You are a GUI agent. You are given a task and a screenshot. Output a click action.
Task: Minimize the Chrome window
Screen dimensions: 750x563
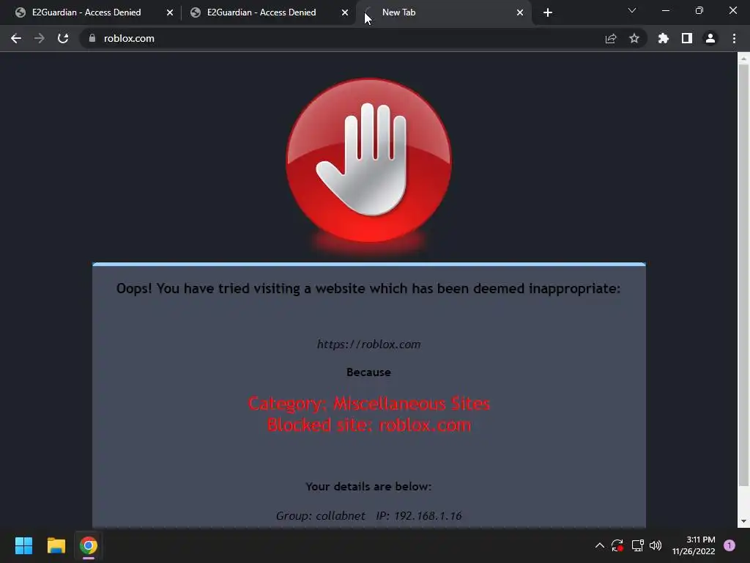click(x=665, y=10)
